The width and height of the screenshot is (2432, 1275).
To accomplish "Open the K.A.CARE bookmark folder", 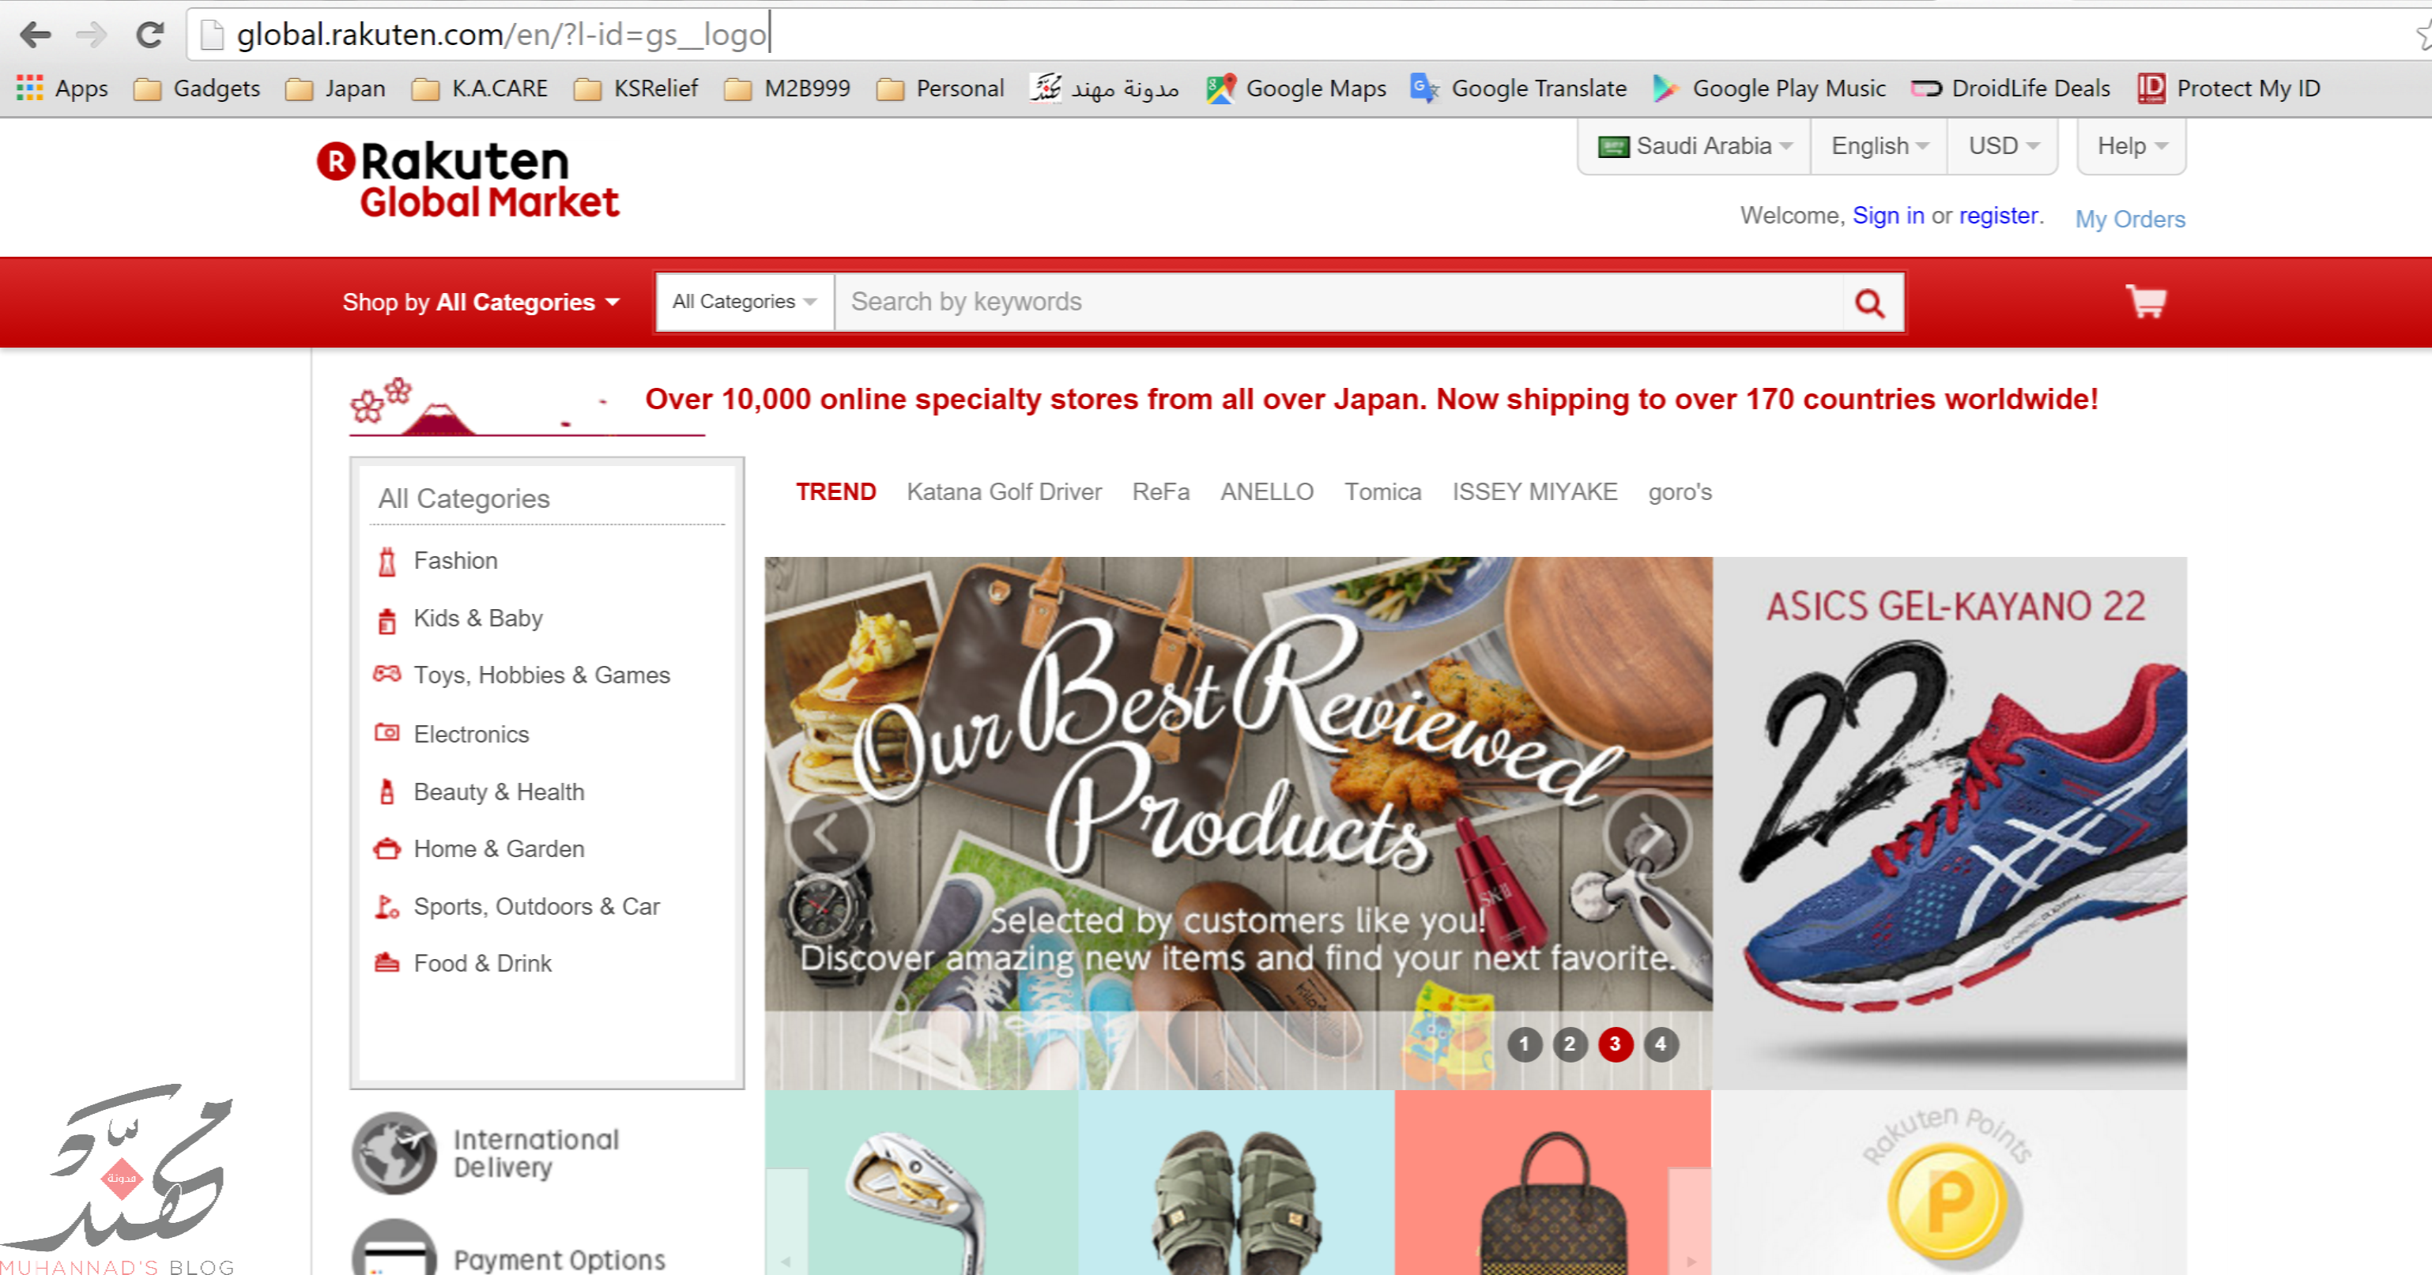I will [480, 88].
